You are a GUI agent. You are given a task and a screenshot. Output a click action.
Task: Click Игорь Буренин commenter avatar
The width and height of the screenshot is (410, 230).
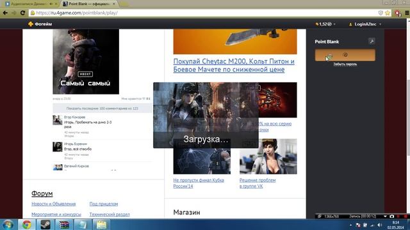pos(58,146)
